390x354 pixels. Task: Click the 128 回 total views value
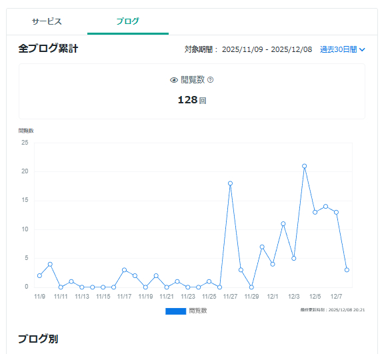tap(192, 100)
